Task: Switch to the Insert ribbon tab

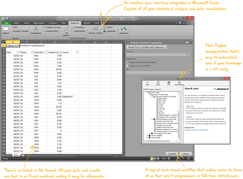Action: pos(26,23)
